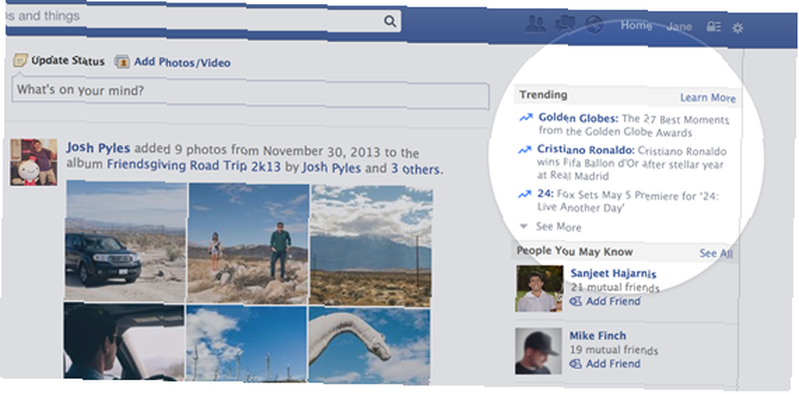Viewport: 799px width, 394px height.
Task: Open Sanjeet Hajarnis profile name link
Action: coord(613,273)
